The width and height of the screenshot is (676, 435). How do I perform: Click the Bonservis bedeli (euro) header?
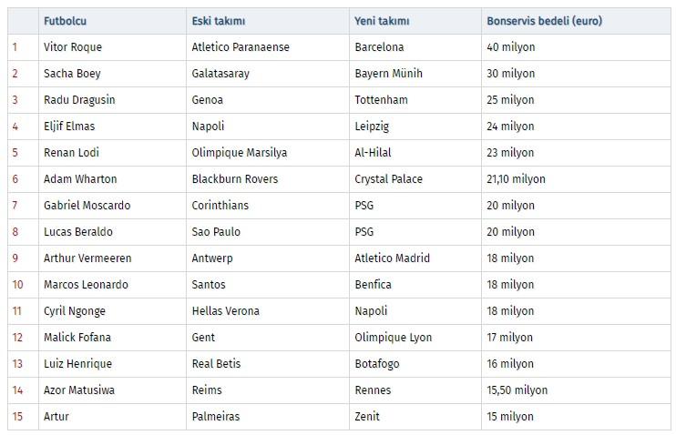(x=544, y=21)
